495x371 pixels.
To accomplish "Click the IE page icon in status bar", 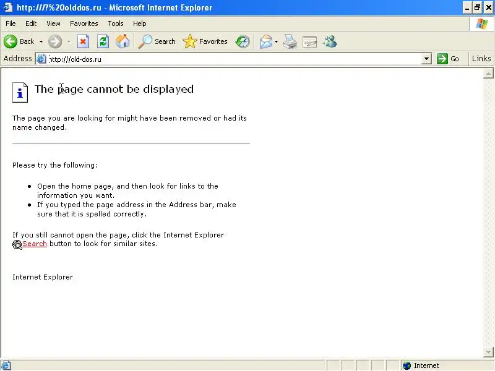I will pos(6,365).
